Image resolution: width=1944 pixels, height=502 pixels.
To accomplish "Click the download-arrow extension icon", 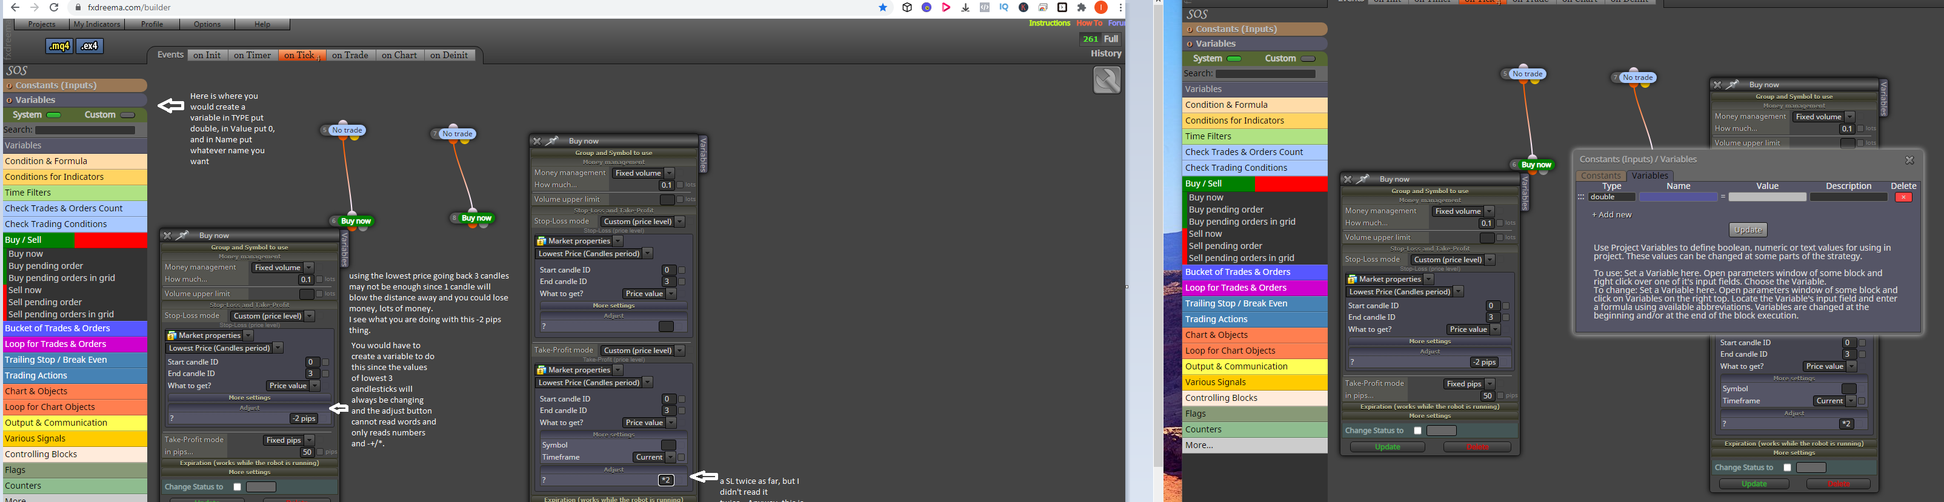I will pyautogui.click(x=965, y=7).
